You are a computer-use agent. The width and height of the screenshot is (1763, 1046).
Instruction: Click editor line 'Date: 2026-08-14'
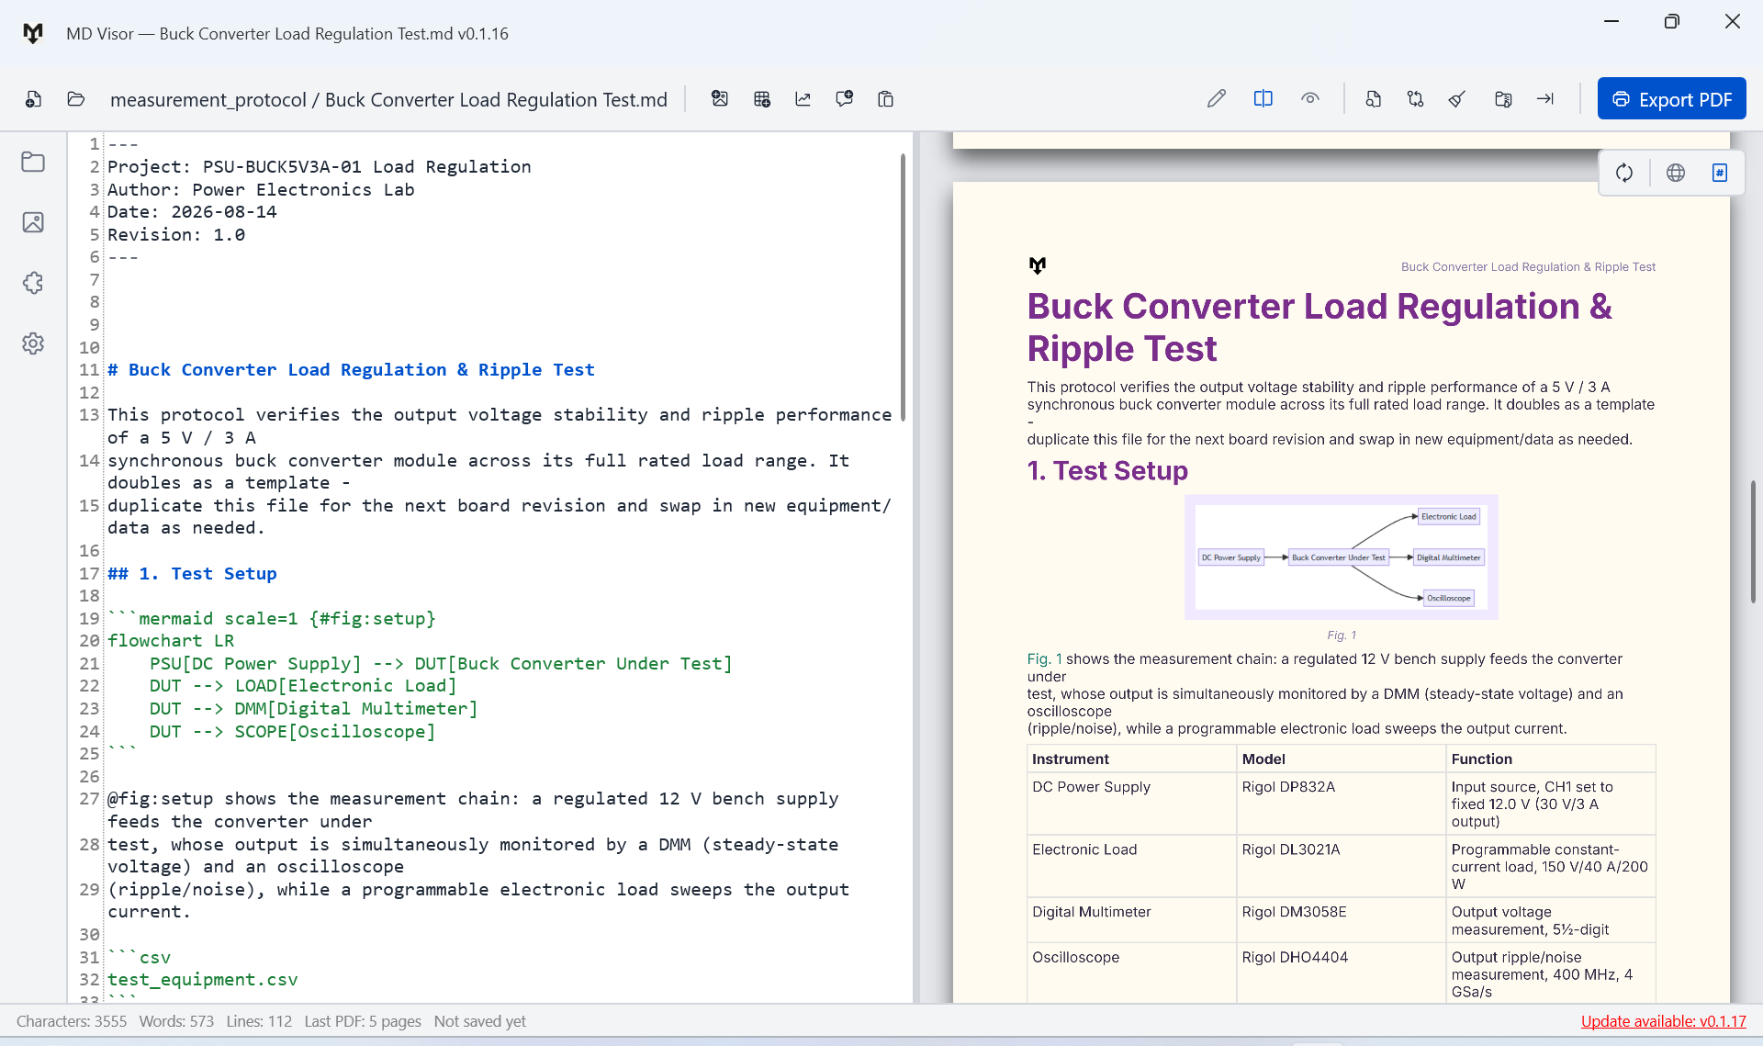(192, 212)
